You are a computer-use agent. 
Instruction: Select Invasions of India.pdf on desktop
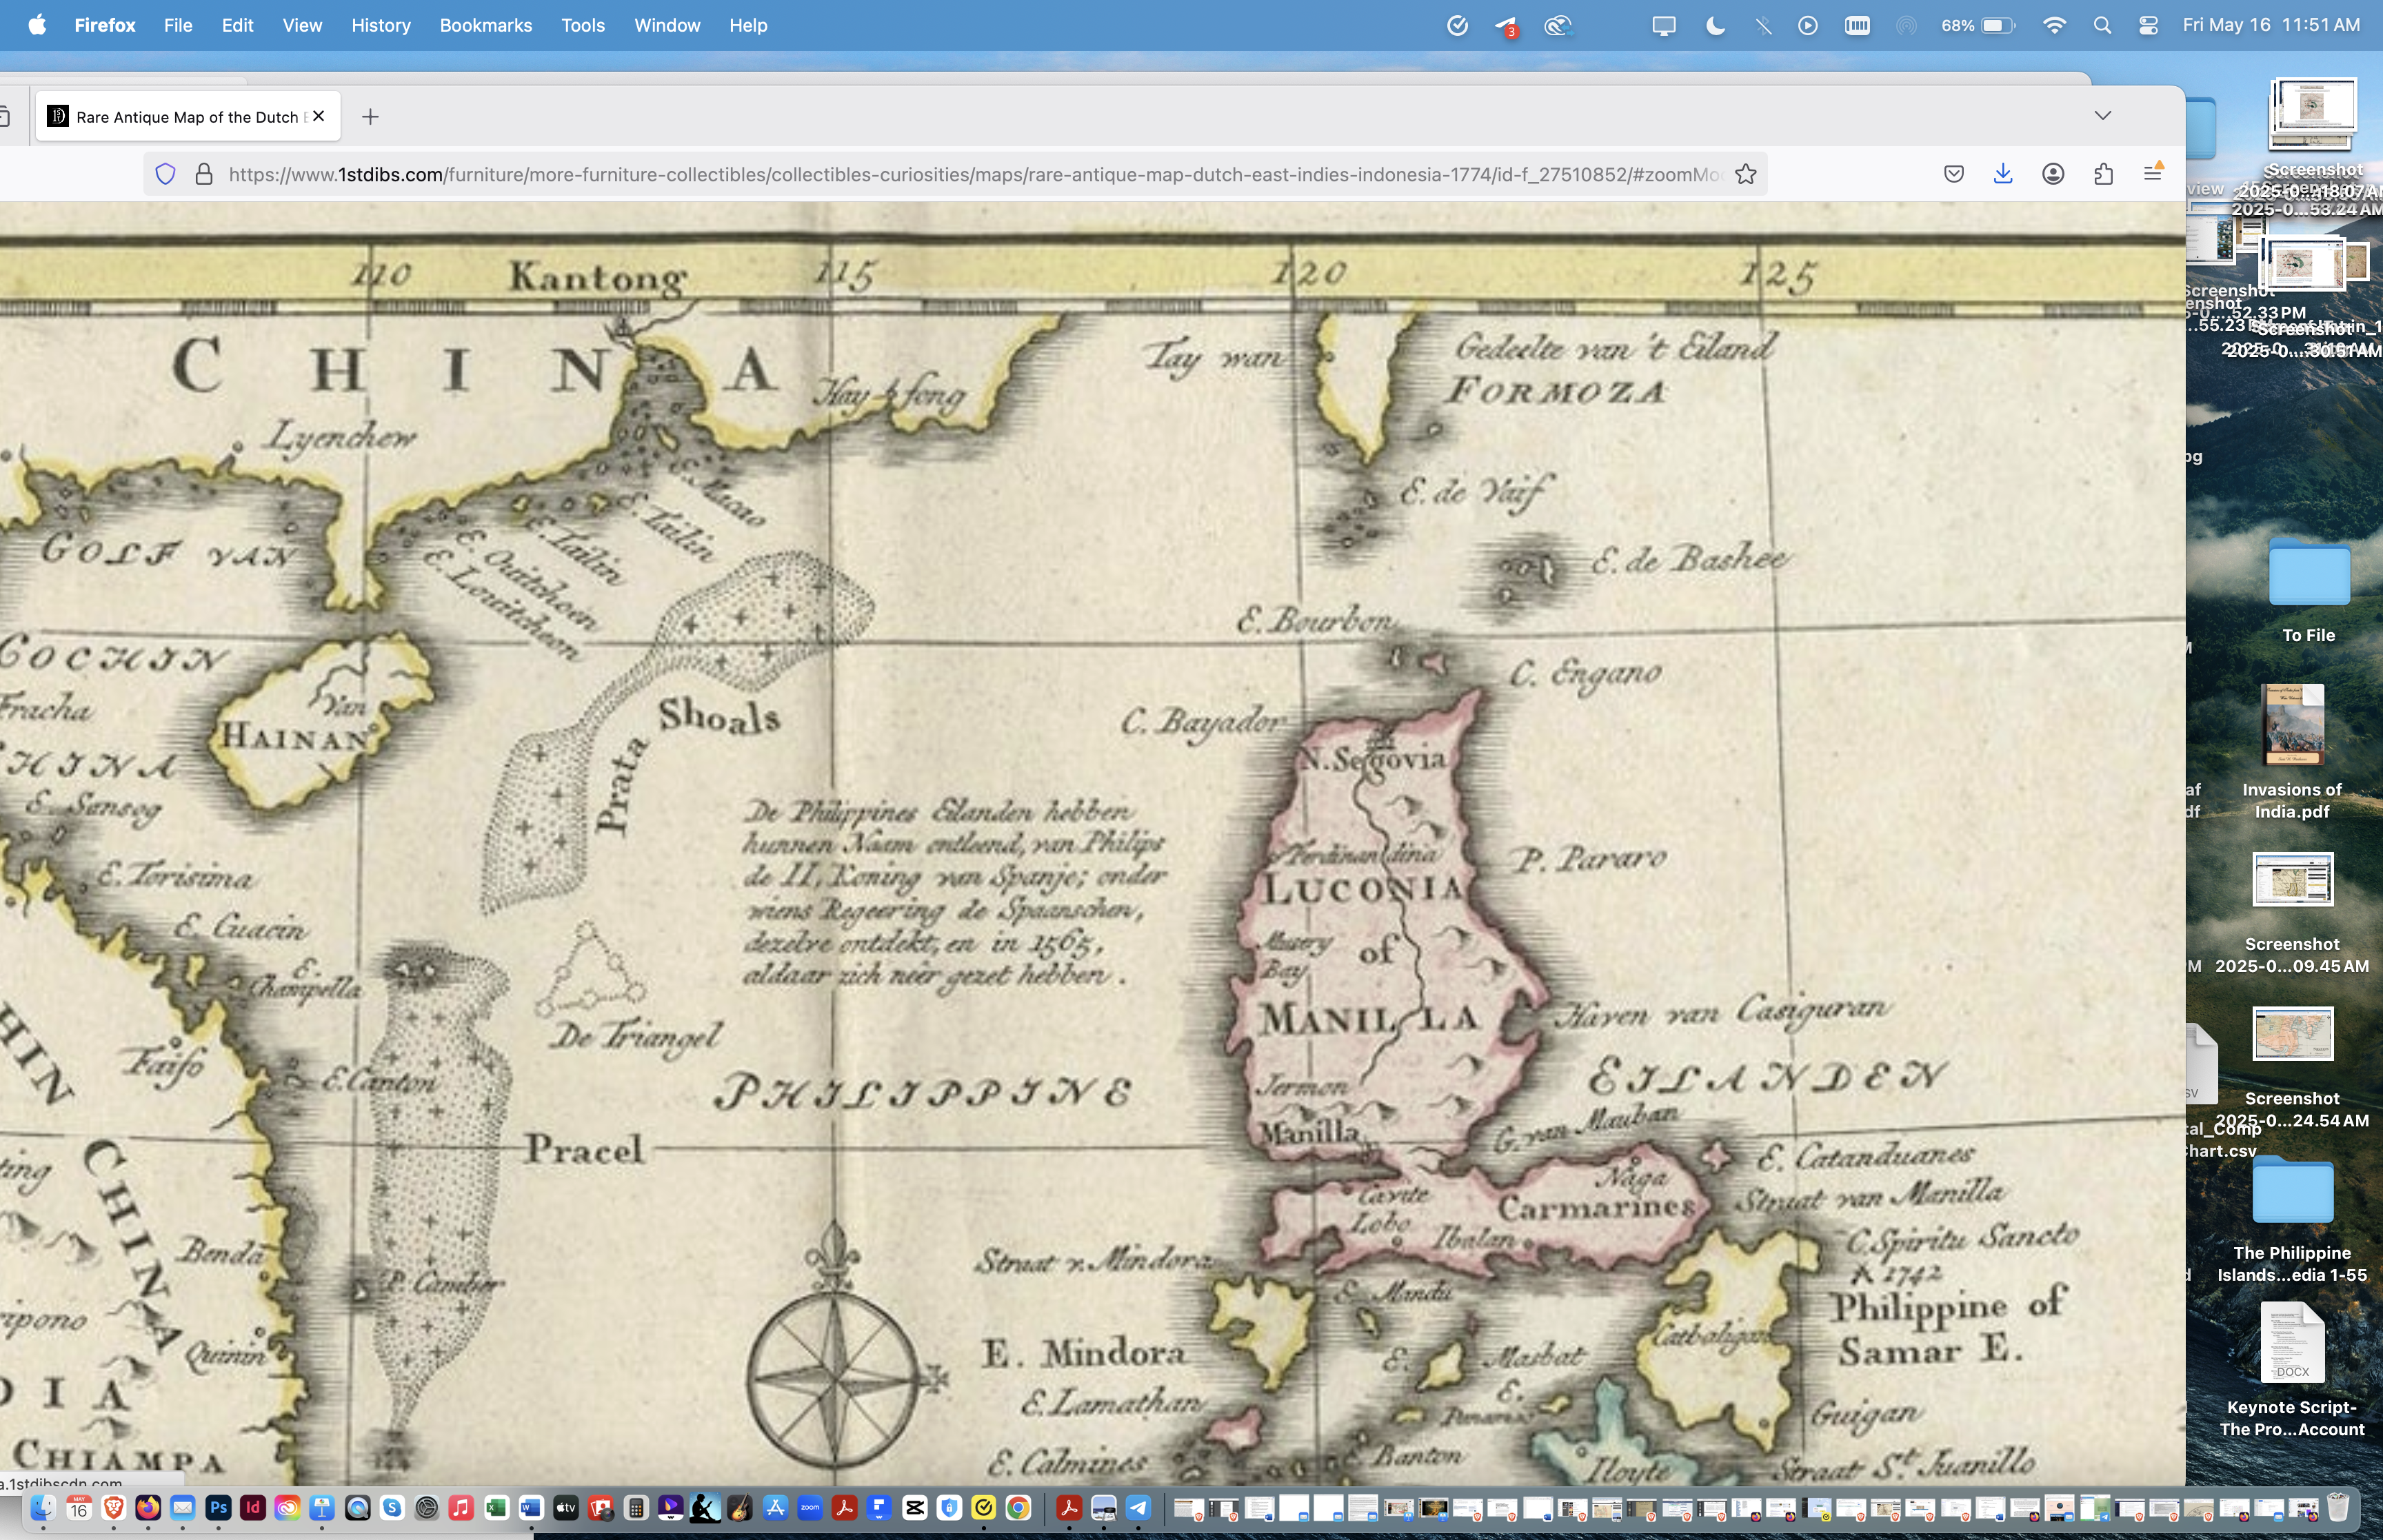2292,752
